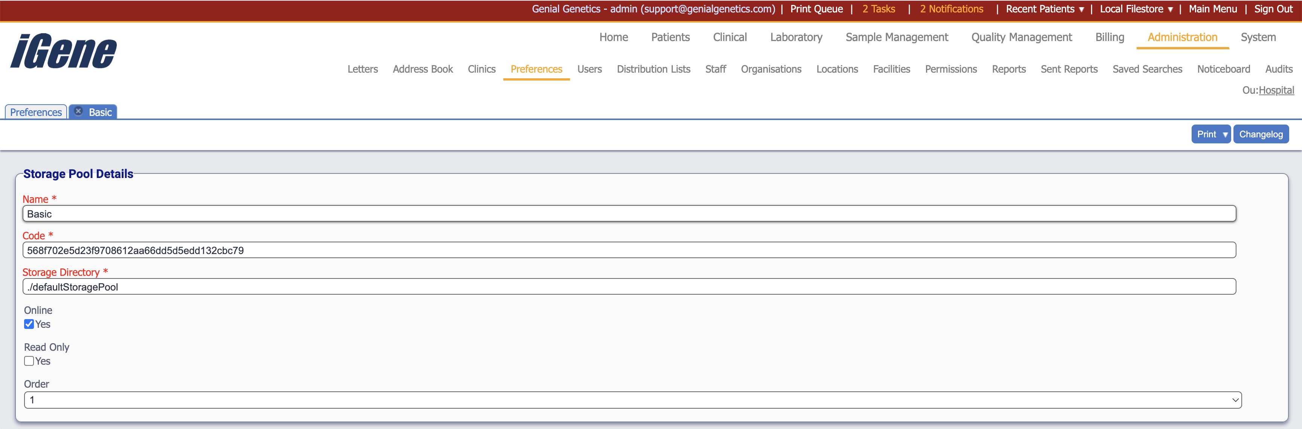Enable the Read Only checkbox
The image size is (1302, 429).
[29, 361]
